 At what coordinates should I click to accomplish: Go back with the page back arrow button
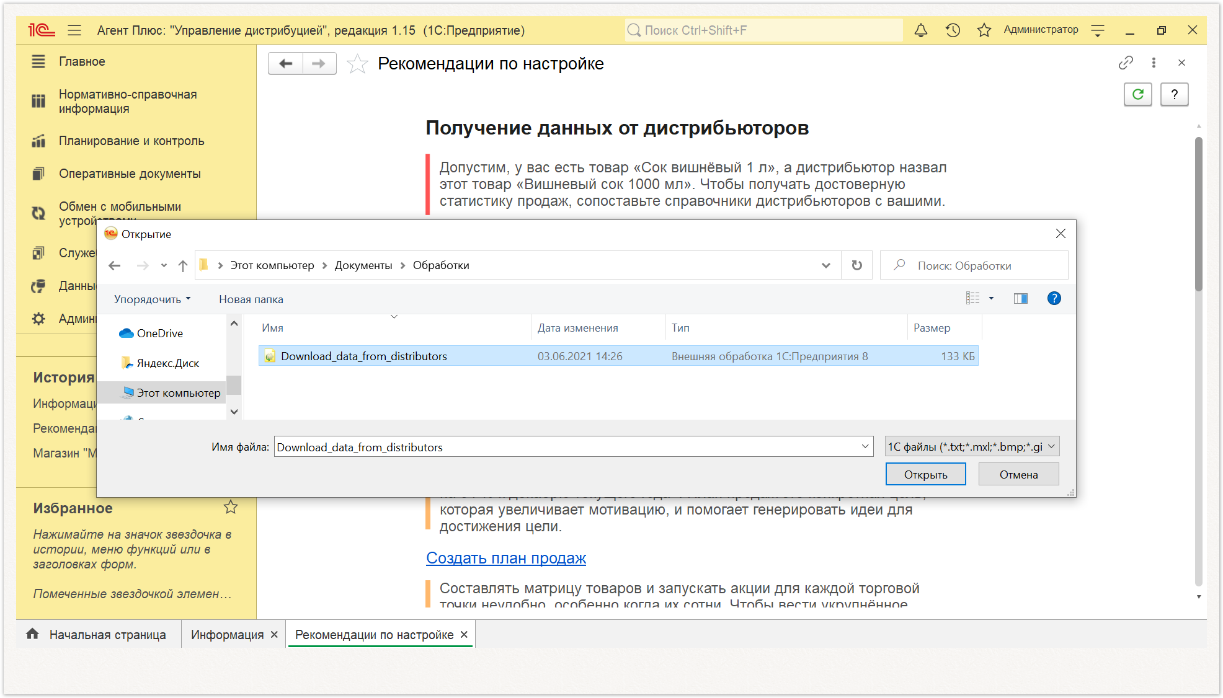[286, 64]
